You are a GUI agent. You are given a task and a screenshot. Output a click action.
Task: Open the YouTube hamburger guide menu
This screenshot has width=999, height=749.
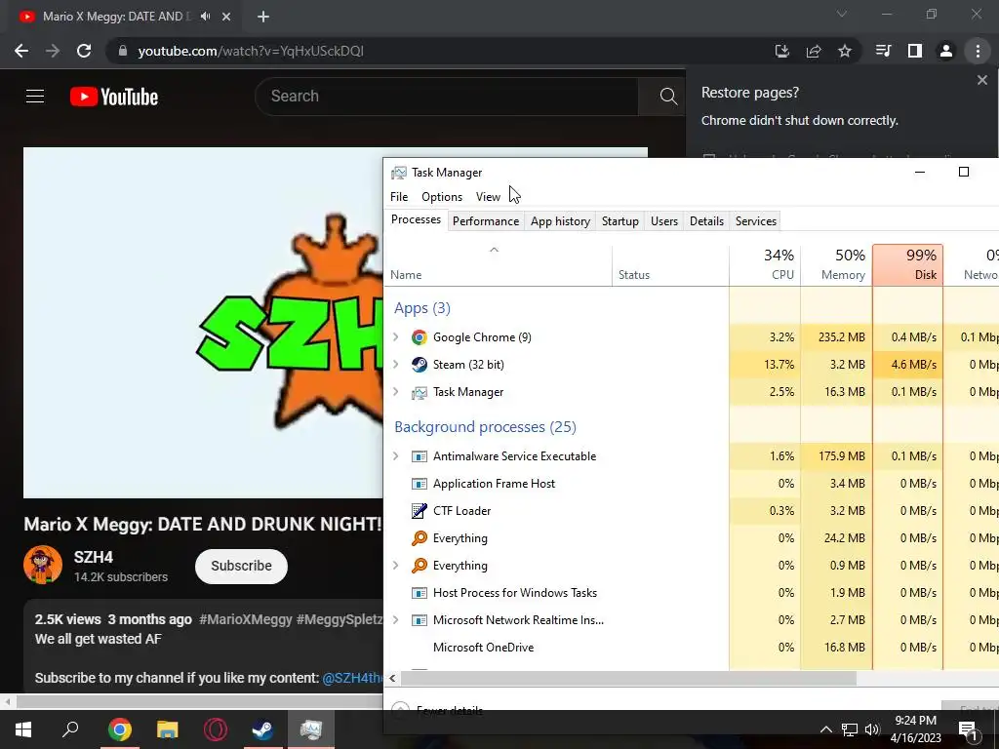[35, 97]
